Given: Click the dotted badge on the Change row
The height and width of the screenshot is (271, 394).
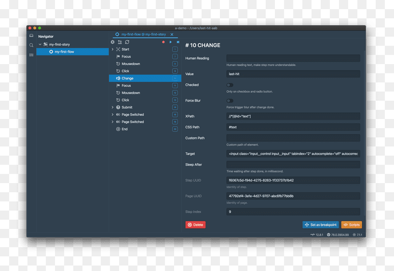Looking at the screenshot, I should tap(175, 78).
